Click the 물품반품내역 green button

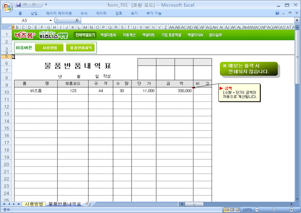tap(81, 47)
